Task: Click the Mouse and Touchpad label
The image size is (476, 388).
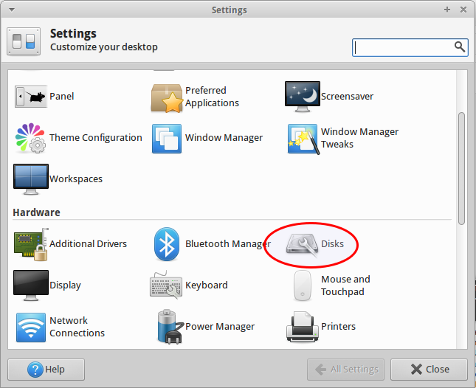Action: (345, 285)
